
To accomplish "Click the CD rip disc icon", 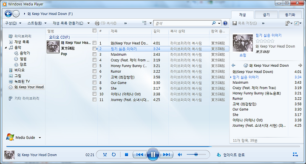I will [x=97, y=23].
